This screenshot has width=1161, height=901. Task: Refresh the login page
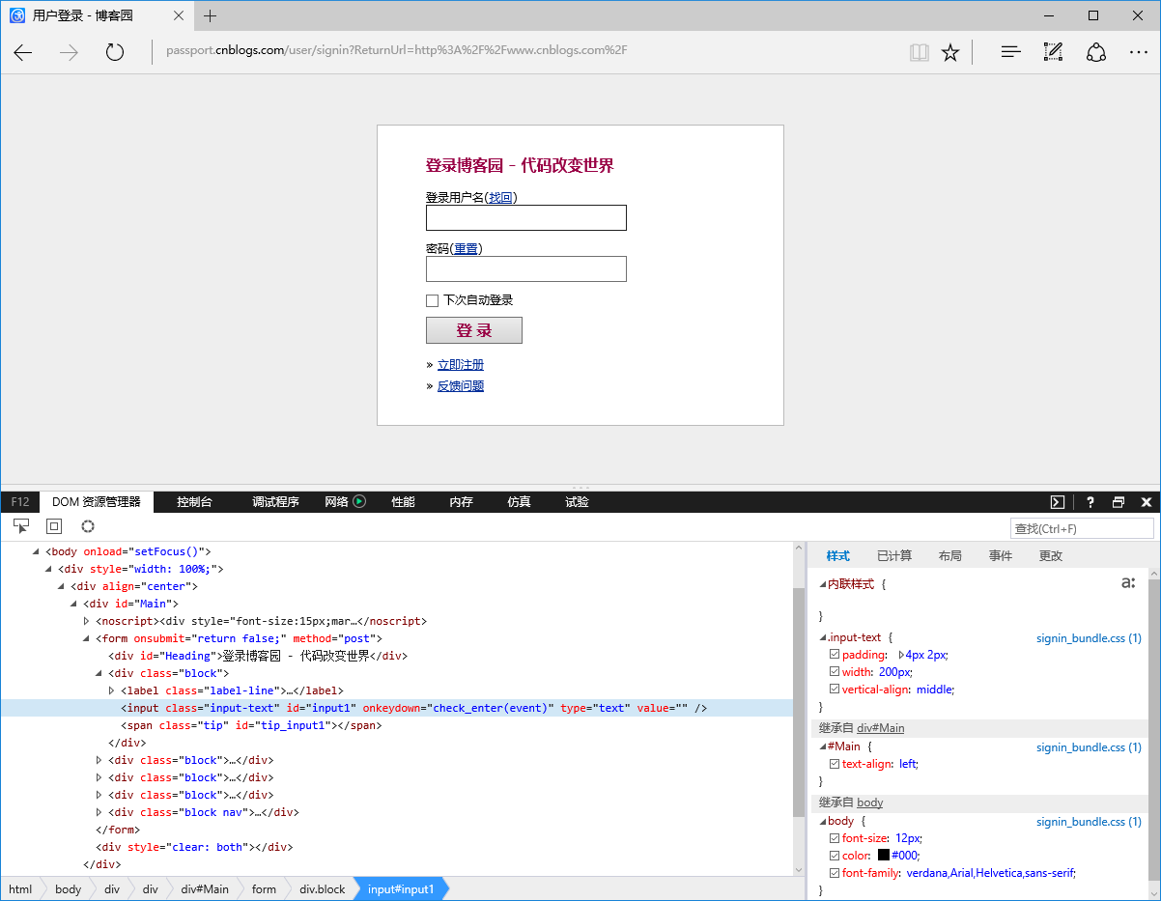tap(115, 52)
